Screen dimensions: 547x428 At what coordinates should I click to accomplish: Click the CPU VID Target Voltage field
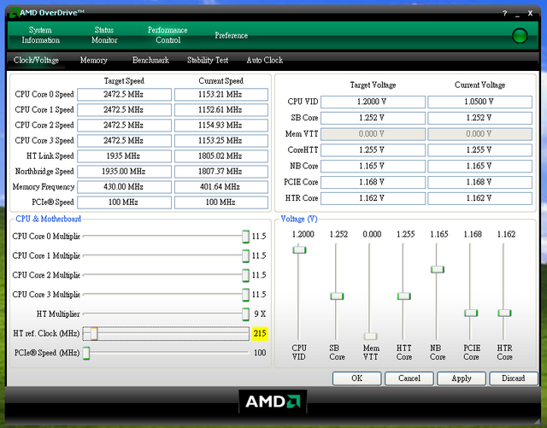point(373,102)
